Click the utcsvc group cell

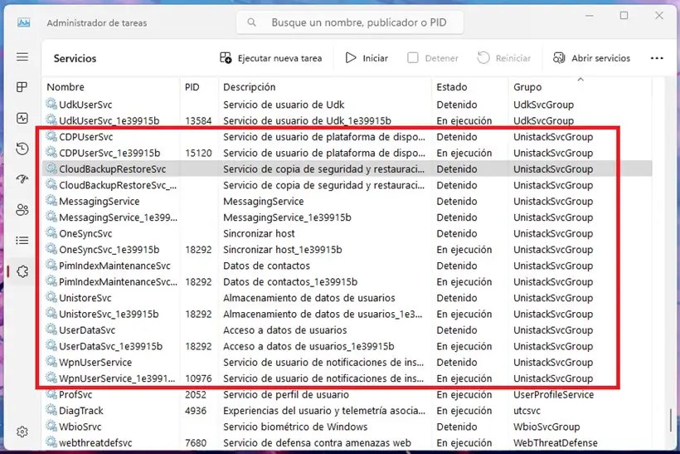point(527,411)
